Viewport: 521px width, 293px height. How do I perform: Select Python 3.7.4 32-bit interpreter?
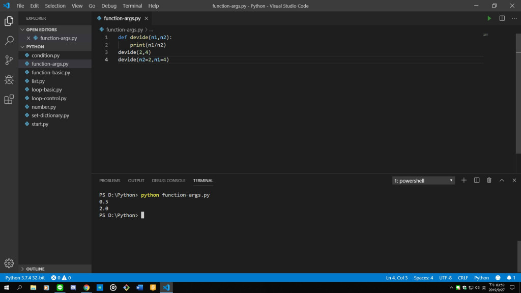[25, 278]
